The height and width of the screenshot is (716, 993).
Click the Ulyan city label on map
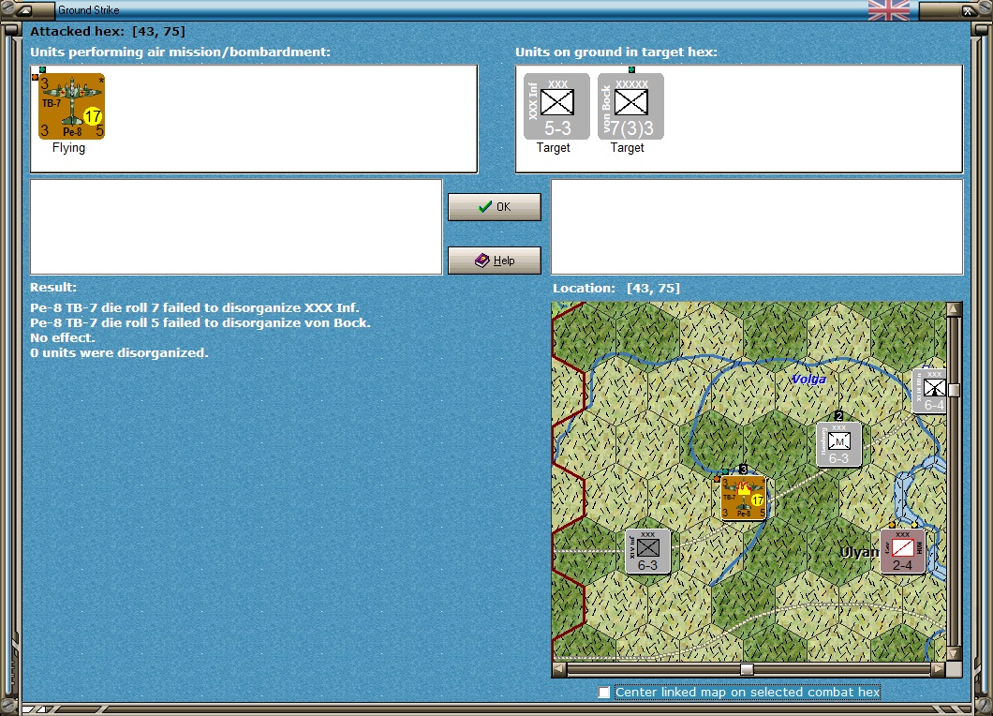coord(859,552)
